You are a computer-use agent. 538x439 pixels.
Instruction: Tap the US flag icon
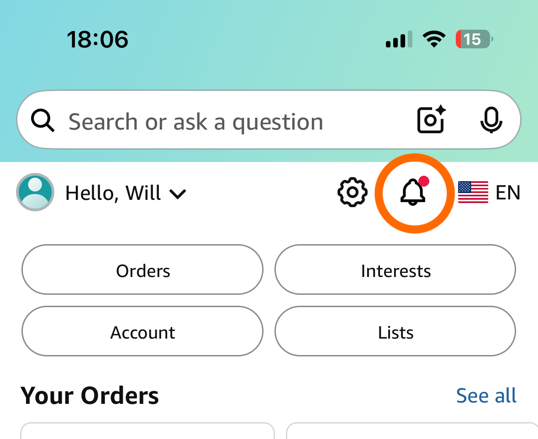click(473, 192)
